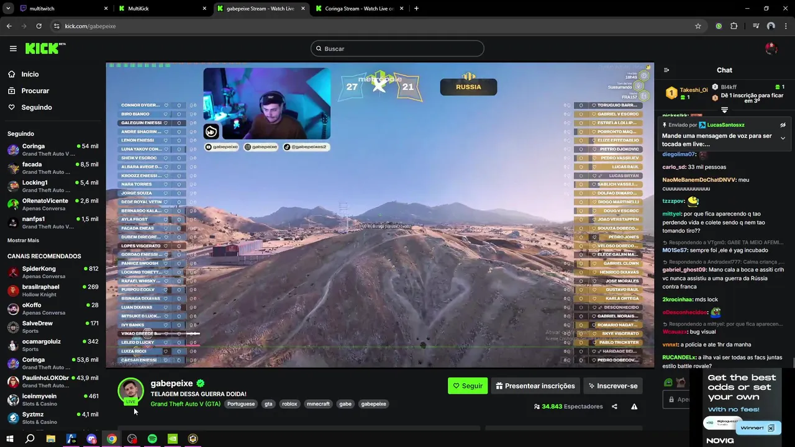Open facada channel in Seguindo list
Image resolution: width=795 pixels, height=447 pixels.
pyautogui.click(x=53, y=168)
